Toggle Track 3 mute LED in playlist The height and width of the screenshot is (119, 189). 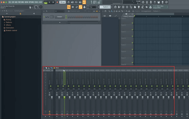(132, 36)
